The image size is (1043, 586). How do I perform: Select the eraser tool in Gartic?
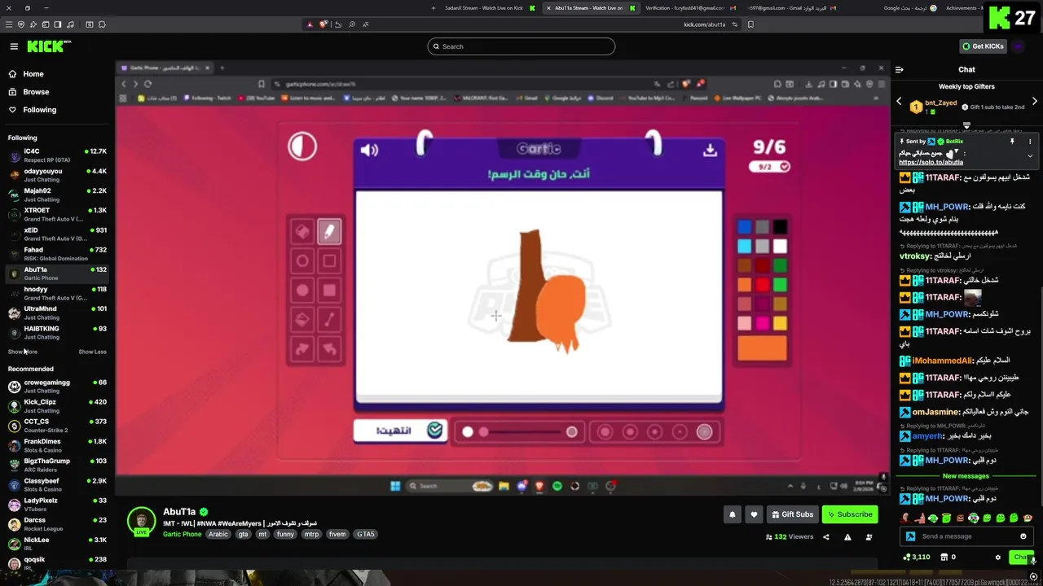pos(302,232)
